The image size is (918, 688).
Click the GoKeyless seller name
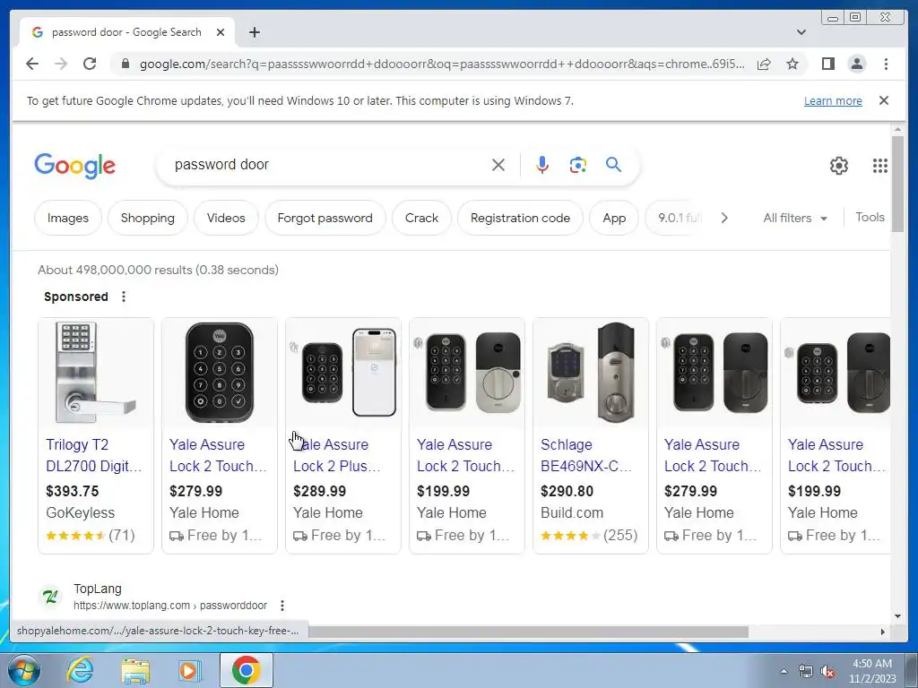(80, 512)
